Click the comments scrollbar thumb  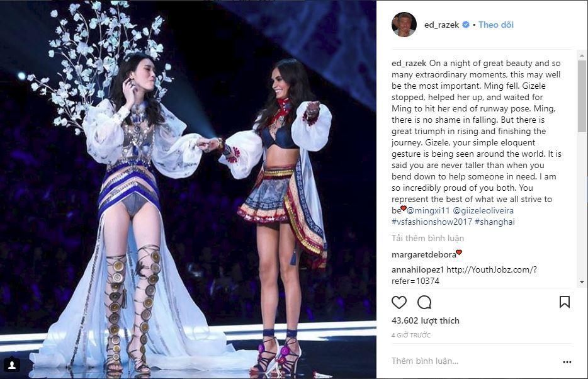click(582, 96)
